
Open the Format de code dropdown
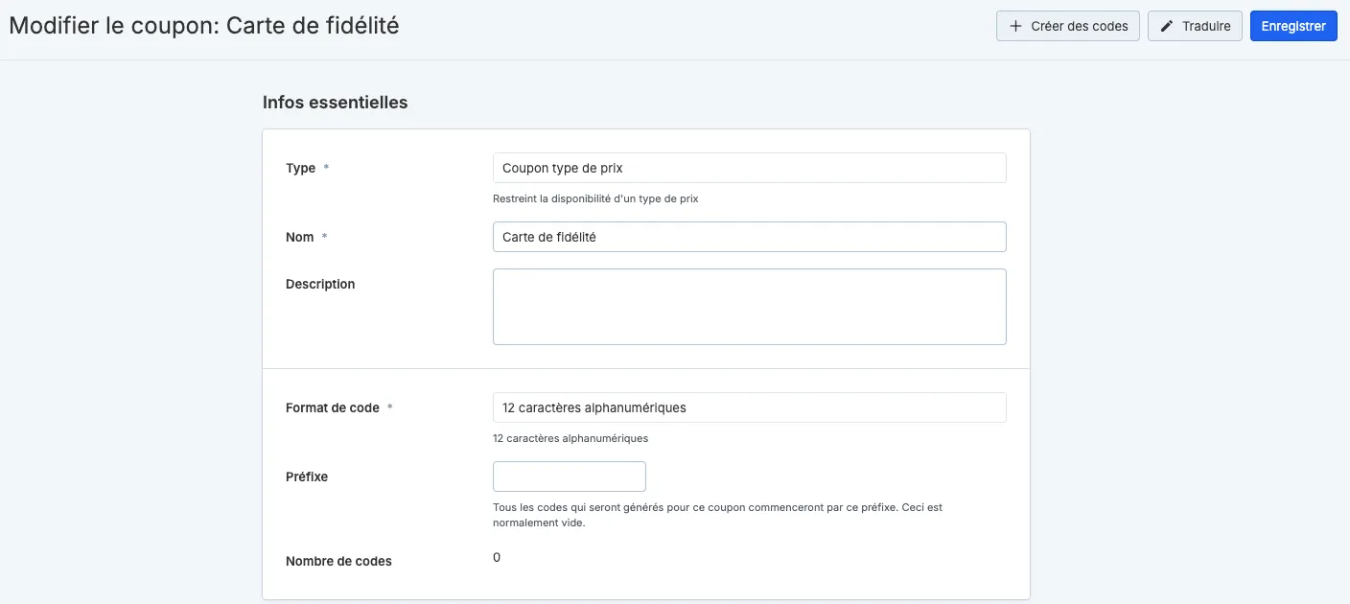point(750,407)
